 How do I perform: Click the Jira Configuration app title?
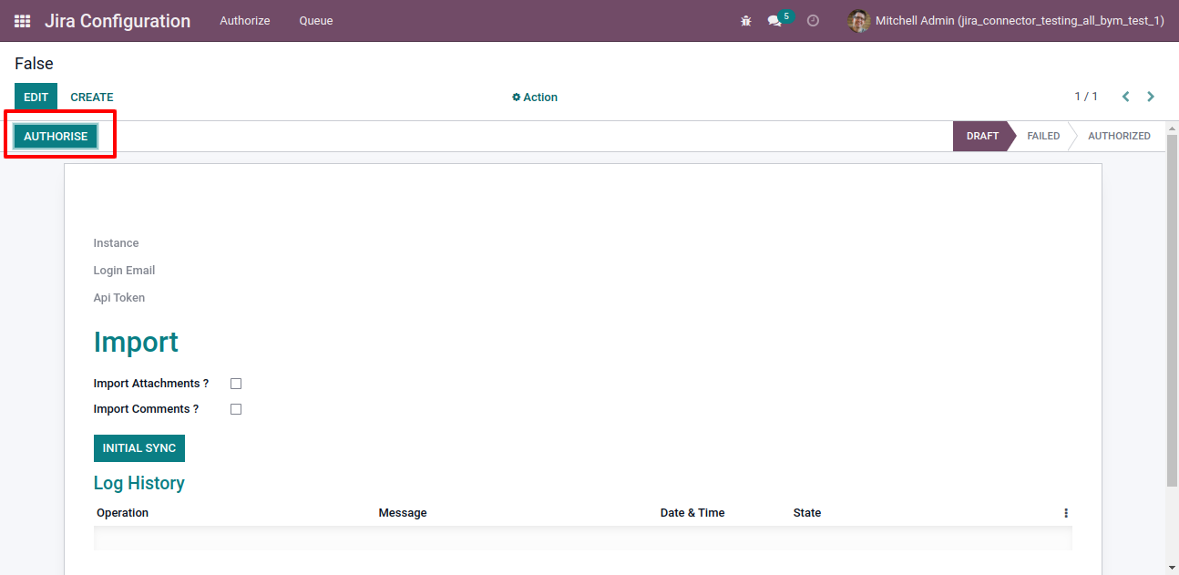[x=118, y=21]
